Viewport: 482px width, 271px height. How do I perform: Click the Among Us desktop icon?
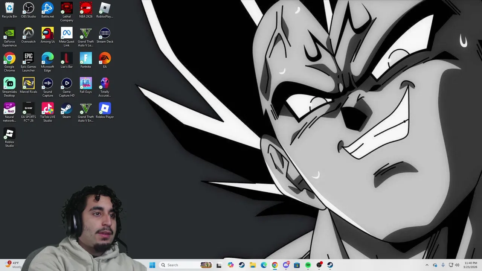[47, 35]
